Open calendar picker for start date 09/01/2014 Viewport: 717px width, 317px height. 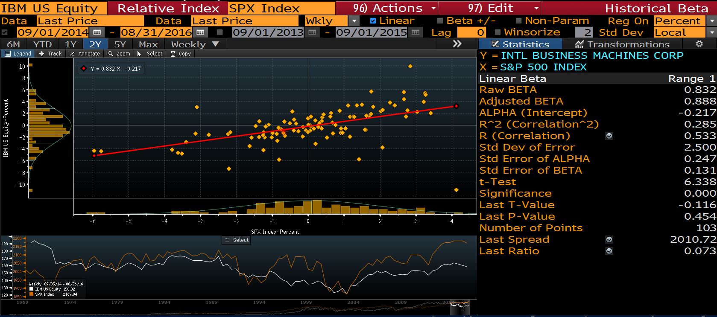(x=97, y=32)
